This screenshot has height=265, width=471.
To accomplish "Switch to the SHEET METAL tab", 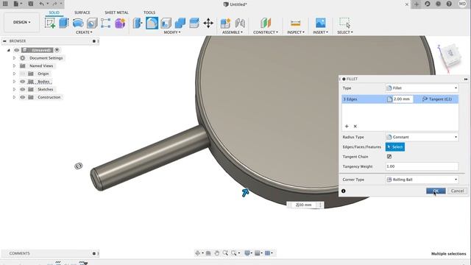I will (116, 13).
